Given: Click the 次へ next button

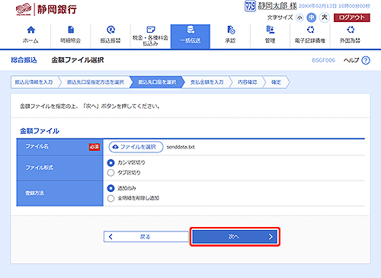Looking at the screenshot, I should pos(235,237).
